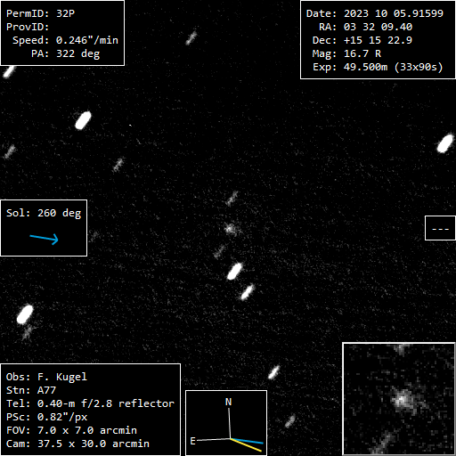Click the bright star trail below the comet

tap(234, 271)
